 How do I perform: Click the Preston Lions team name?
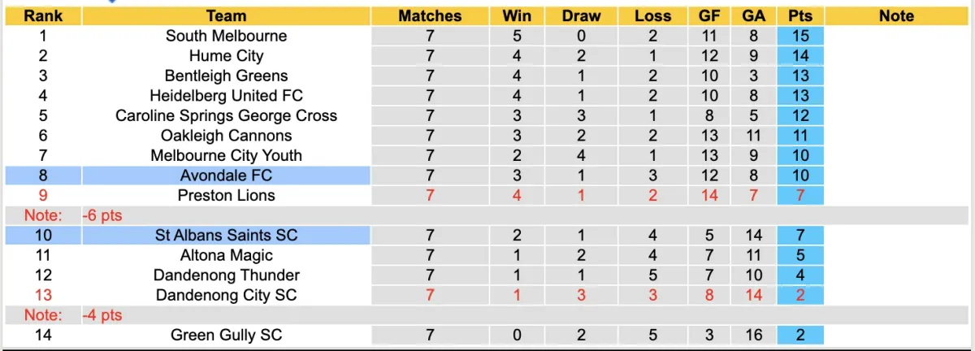click(x=226, y=195)
